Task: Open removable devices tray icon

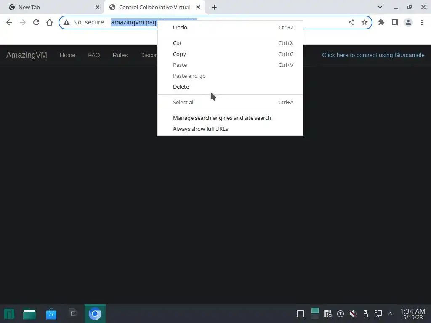Action: click(x=366, y=314)
